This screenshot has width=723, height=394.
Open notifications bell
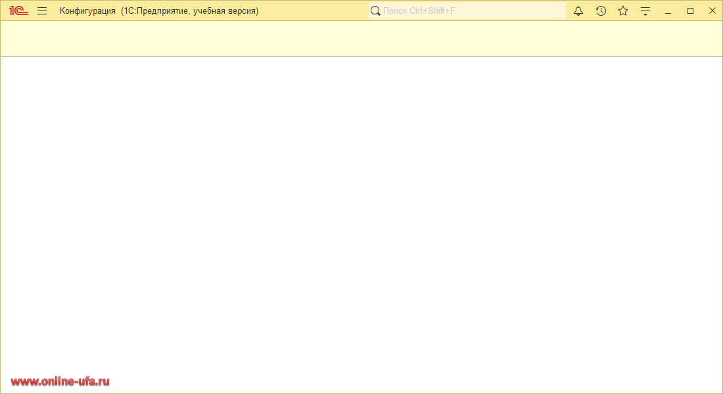(578, 11)
